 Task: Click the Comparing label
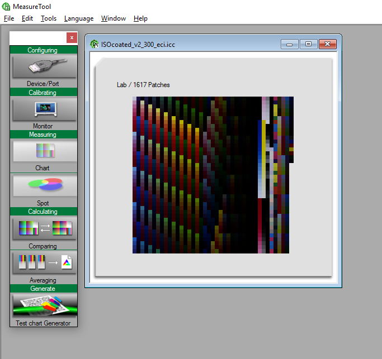tap(43, 246)
